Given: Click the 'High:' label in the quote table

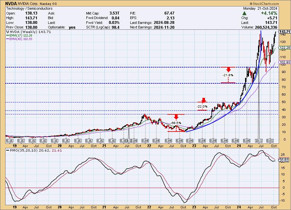Looking at the screenshot, I should tap(10, 18).
